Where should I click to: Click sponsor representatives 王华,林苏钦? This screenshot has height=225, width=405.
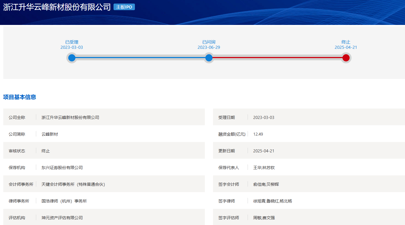point(264,167)
